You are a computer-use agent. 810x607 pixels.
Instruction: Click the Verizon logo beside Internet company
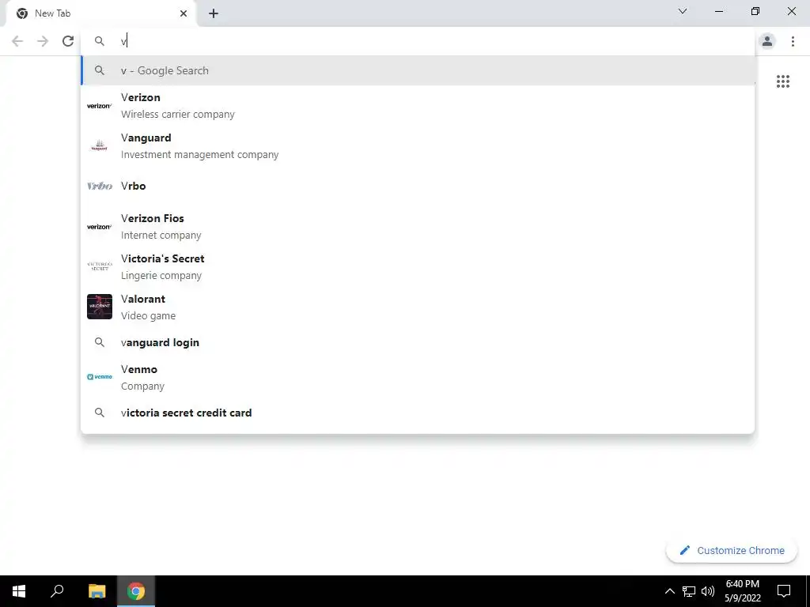point(99,227)
